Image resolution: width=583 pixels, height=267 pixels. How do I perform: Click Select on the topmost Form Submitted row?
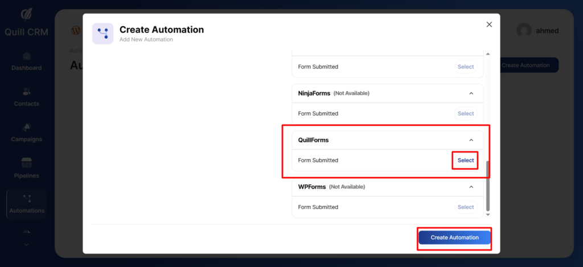pyautogui.click(x=465, y=67)
